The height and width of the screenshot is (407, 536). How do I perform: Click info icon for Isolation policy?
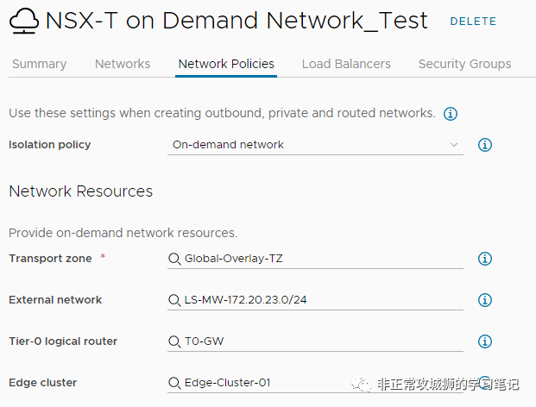[x=485, y=145]
